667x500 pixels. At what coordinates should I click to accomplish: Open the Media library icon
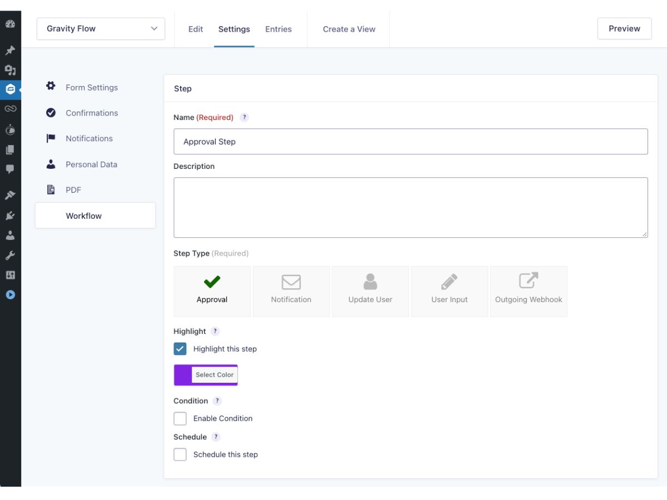10,70
